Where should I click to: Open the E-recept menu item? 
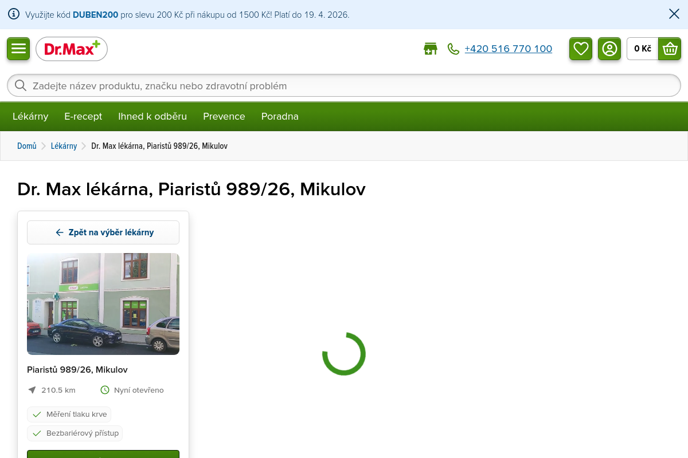[x=83, y=117]
